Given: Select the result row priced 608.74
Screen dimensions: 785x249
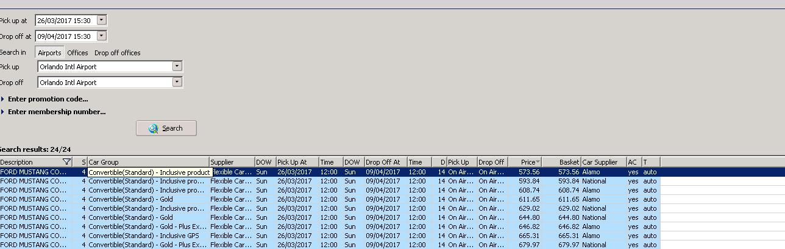Looking at the screenshot, I should (330, 190).
